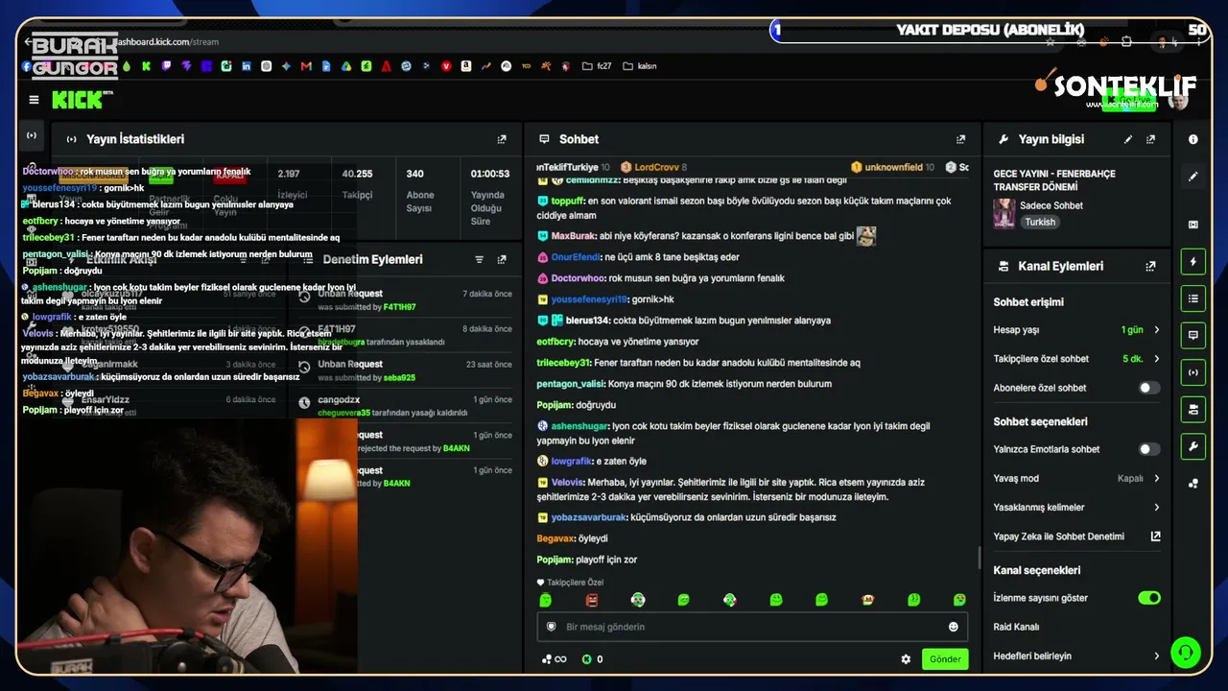Viewport: 1228px width, 691px height.
Task: Click the Gmail bookmark icon
Action: pyautogui.click(x=306, y=66)
